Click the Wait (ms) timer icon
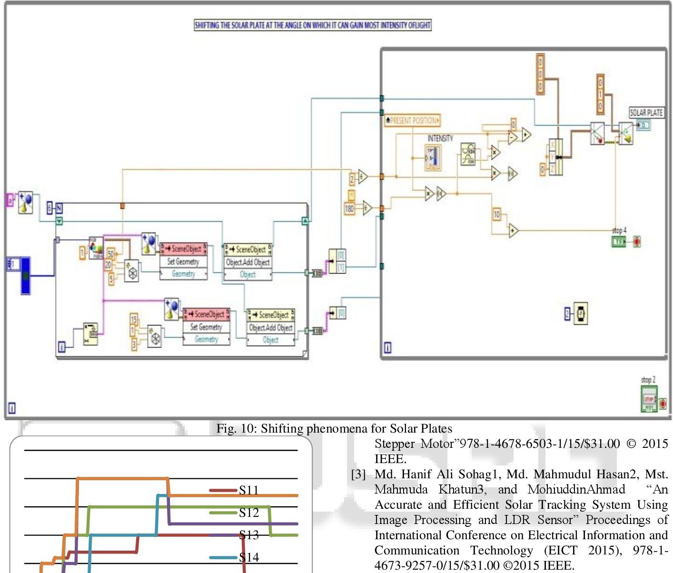This screenshot has width=673, height=573. click(581, 314)
